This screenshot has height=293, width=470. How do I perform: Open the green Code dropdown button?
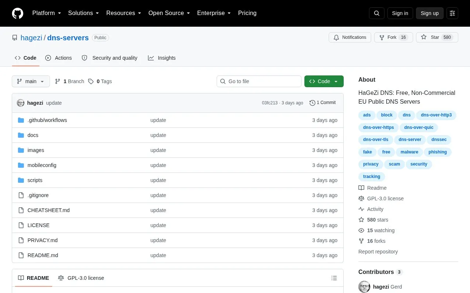click(324, 81)
